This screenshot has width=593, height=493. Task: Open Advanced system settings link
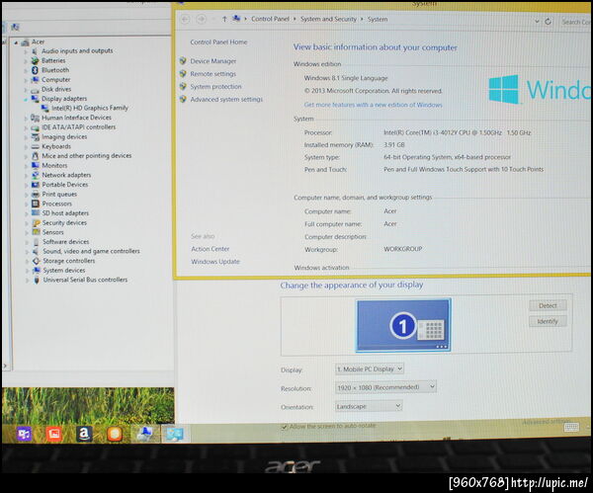(x=226, y=99)
